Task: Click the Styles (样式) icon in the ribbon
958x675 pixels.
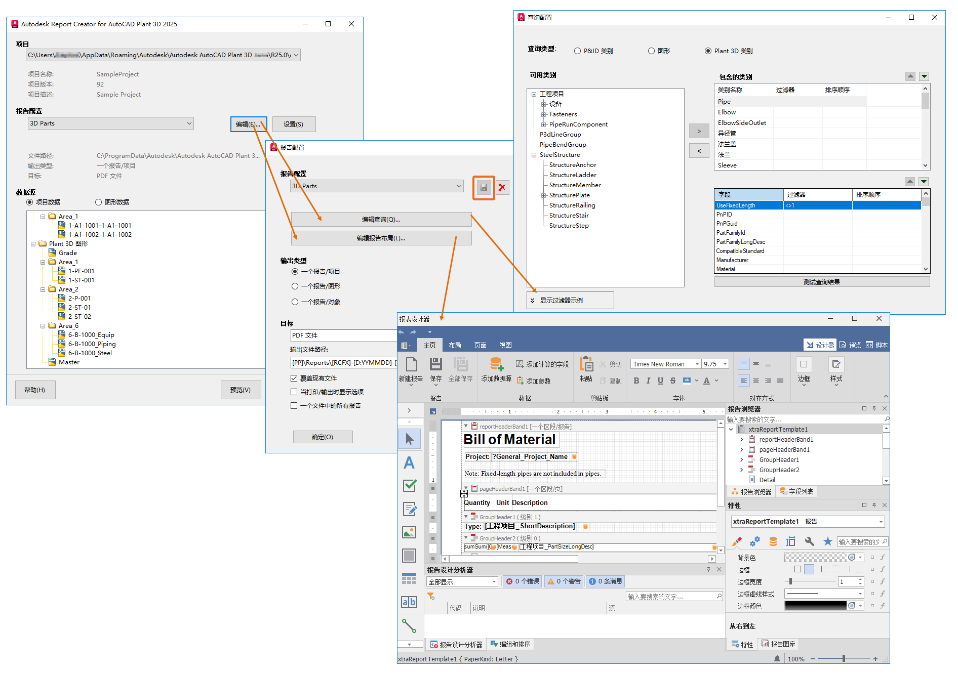Action: tap(836, 364)
